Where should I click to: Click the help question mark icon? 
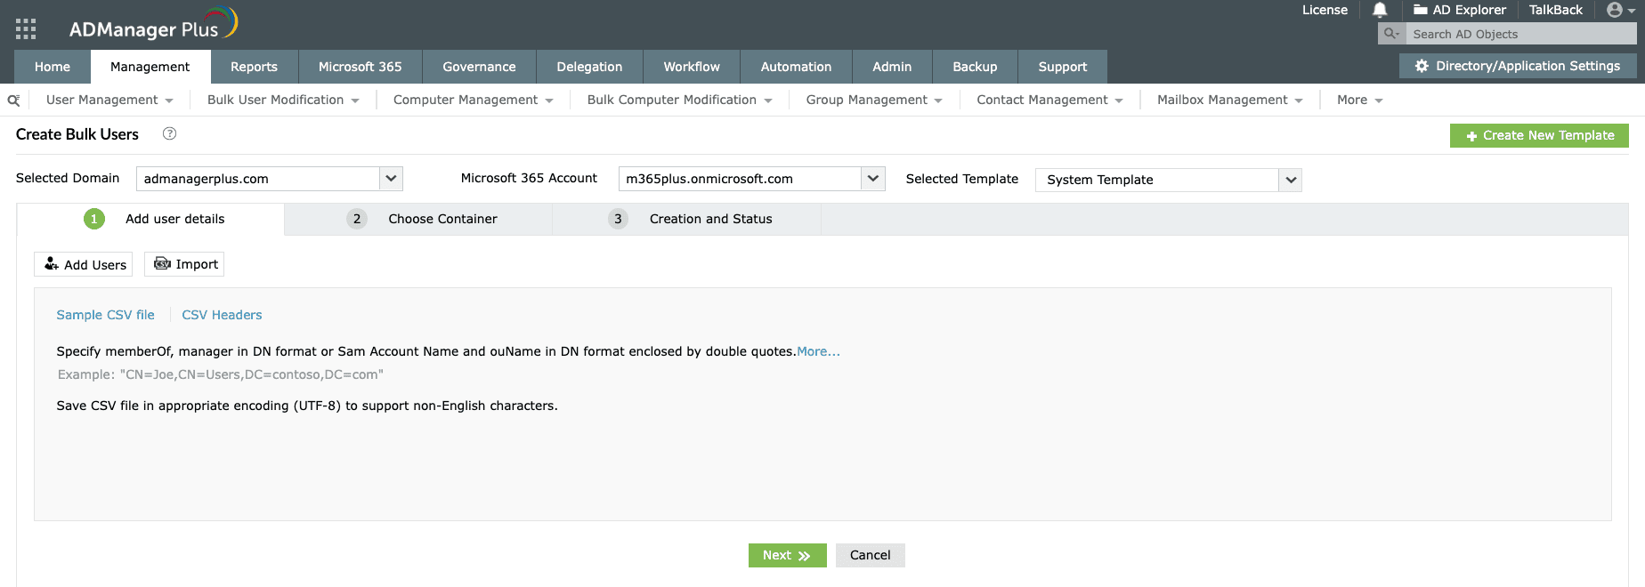click(x=169, y=133)
